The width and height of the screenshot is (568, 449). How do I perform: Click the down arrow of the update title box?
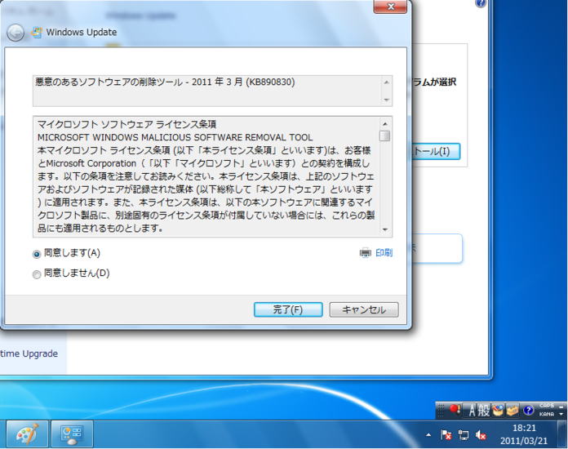coord(387,100)
